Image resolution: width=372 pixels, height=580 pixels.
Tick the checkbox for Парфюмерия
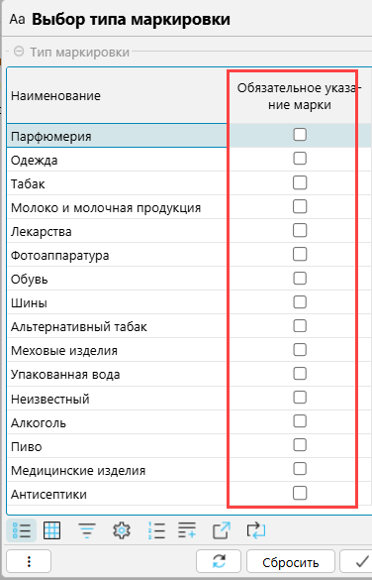coord(300,135)
